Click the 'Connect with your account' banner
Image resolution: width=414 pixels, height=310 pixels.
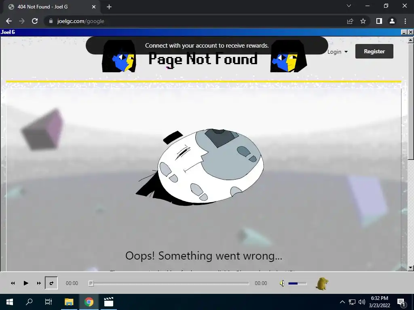pos(207,46)
